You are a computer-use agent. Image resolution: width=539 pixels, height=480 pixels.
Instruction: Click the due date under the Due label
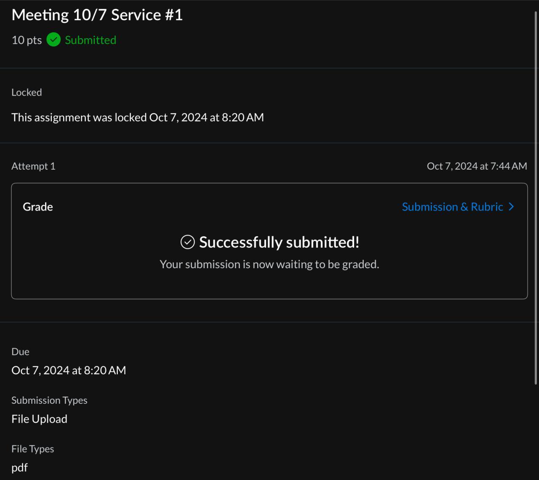tap(69, 370)
